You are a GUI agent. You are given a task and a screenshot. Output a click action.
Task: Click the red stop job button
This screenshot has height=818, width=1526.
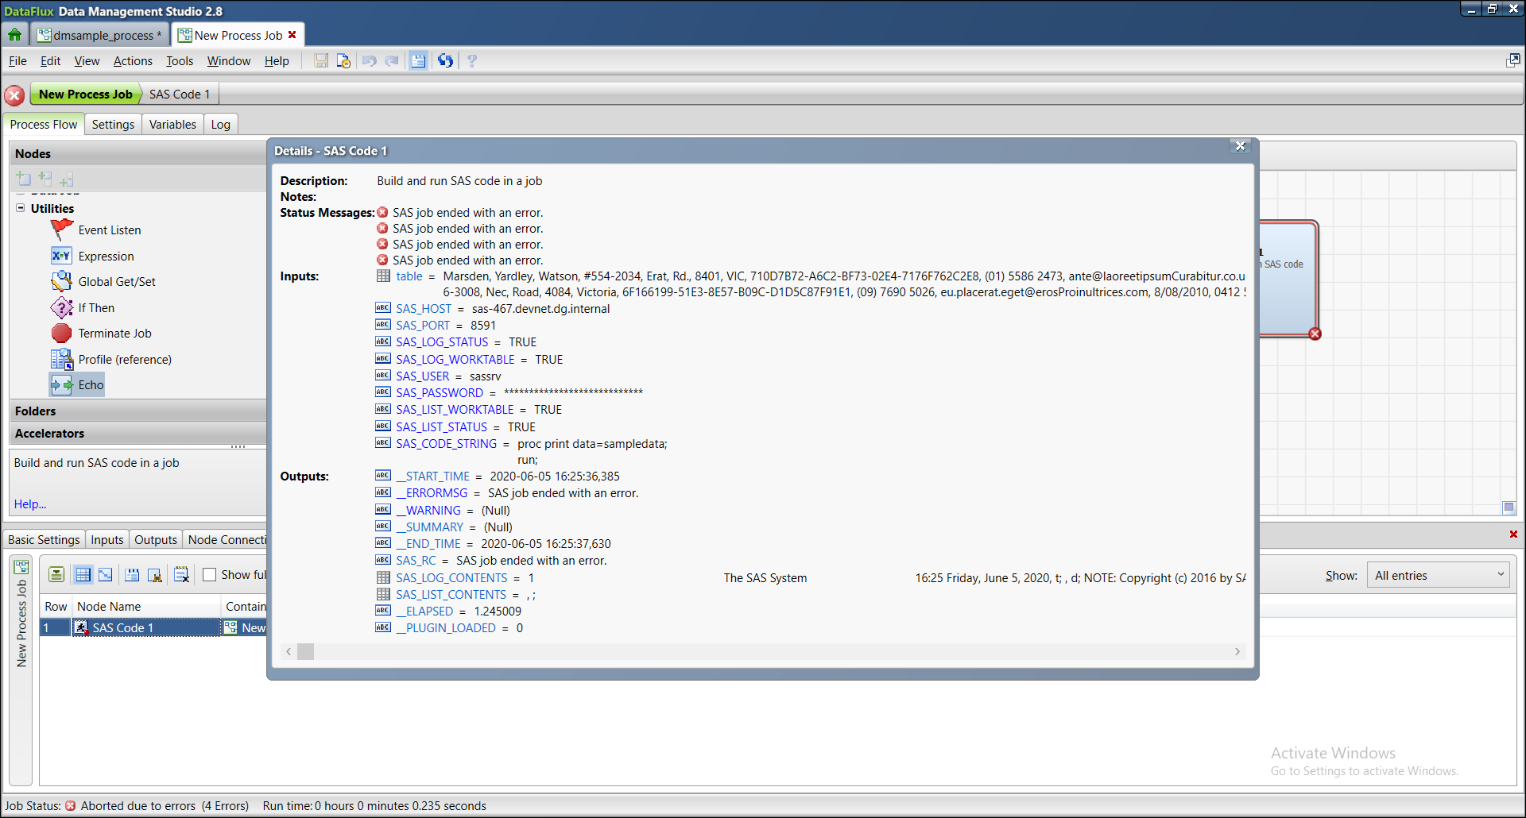[x=14, y=95]
